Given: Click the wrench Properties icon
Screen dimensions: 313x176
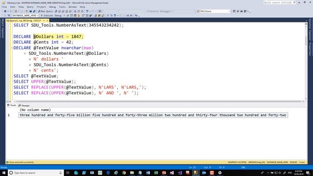Looking at the screenshot, I should point(238,11).
